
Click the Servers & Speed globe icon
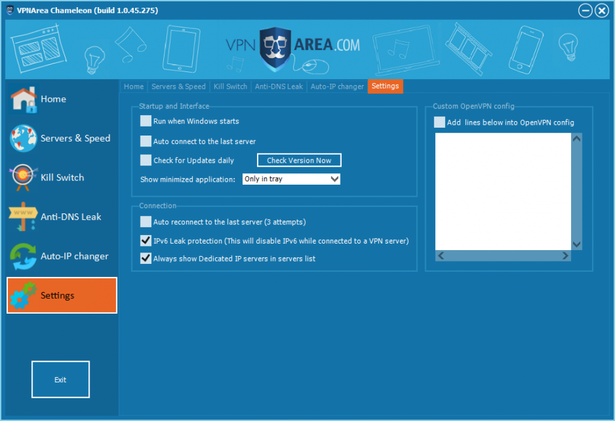coord(23,139)
